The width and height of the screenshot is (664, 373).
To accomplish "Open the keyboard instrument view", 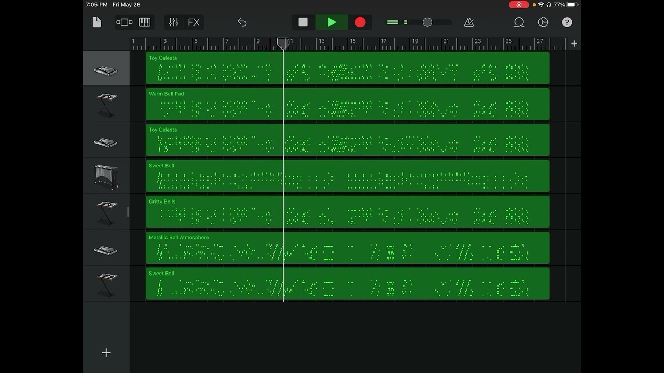I will coord(145,22).
